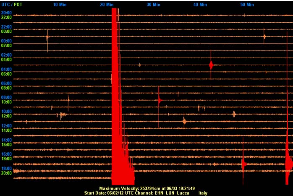
Task: Click the 40 Min axis label
Action: (x=200, y=5)
